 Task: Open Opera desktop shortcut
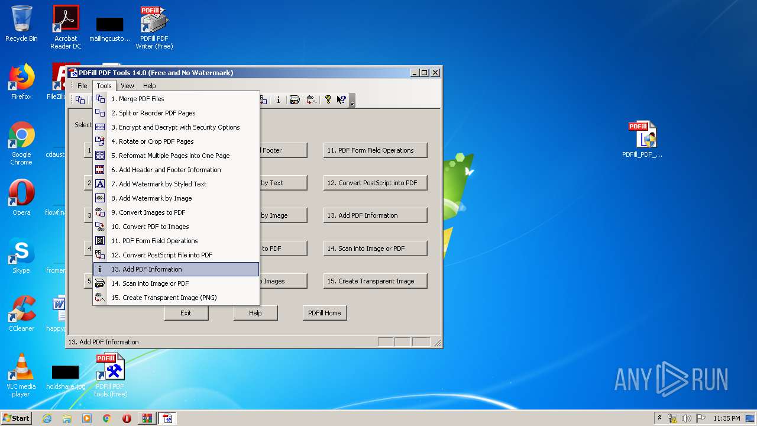(21, 198)
